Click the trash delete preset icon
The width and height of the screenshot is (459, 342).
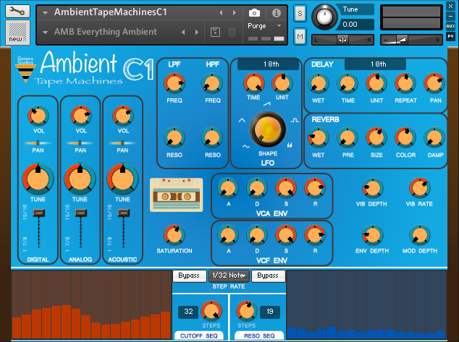[x=232, y=32]
